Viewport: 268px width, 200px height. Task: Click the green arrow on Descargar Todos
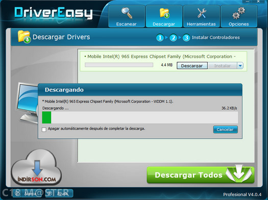coord(239,174)
